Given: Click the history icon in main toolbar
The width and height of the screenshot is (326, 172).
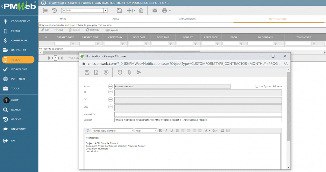Looking at the screenshot, I should click(x=54, y=11).
